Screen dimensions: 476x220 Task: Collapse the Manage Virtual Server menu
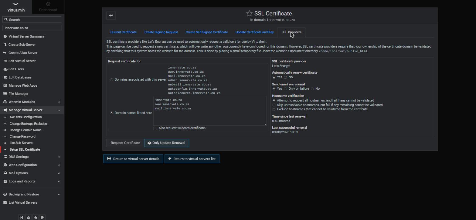(32, 110)
